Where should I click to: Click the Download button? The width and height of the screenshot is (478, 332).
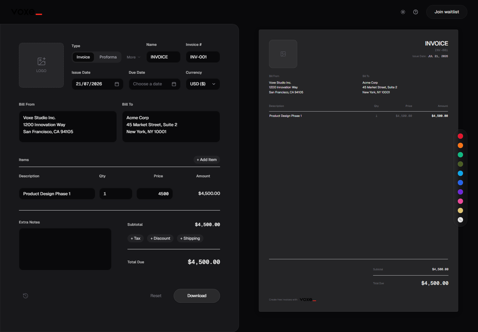coord(197,296)
